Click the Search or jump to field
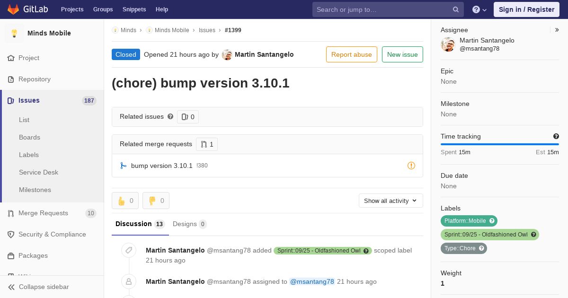This screenshot has width=568, height=298. pyautogui.click(x=388, y=9)
